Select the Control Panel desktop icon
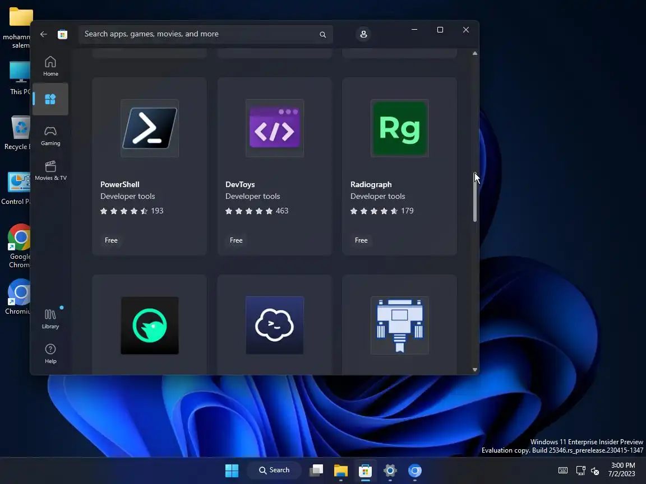Image resolution: width=646 pixels, height=484 pixels. (16, 188)
